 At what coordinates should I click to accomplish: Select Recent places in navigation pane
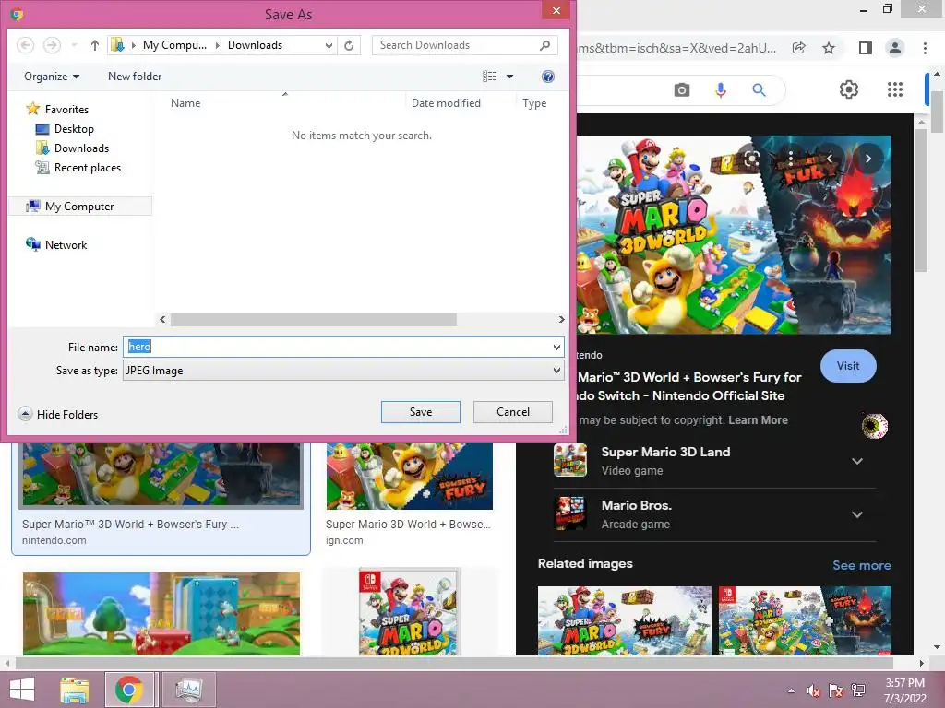(x=78, y=168)
